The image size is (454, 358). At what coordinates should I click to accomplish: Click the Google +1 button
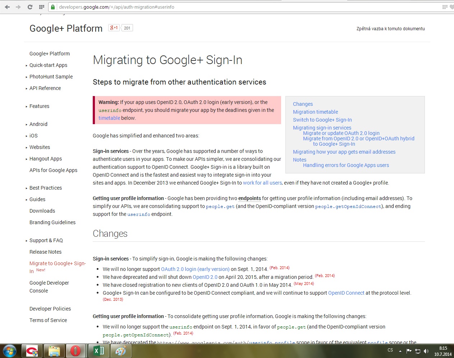pyautogui.click(x=114, y=28)
